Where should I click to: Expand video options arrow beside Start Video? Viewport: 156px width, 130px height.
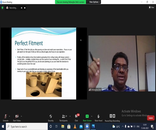pyautogui.click(x=21, y=116)
